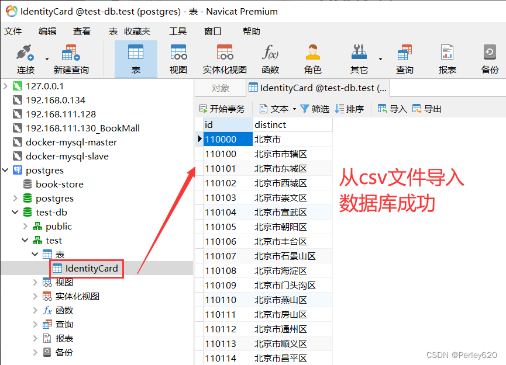Open Materialized View (实体化视图) toolbar icon

pos(225,60)
